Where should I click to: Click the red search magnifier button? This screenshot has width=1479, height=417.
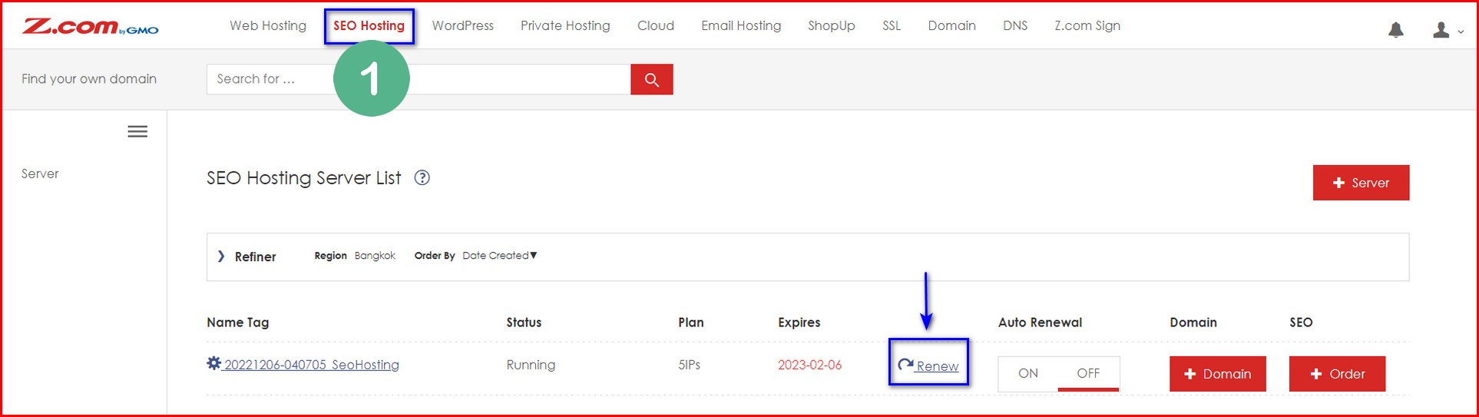651,79
